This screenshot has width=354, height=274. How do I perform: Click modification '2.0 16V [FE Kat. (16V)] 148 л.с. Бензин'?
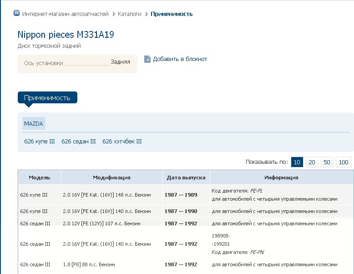107,195
